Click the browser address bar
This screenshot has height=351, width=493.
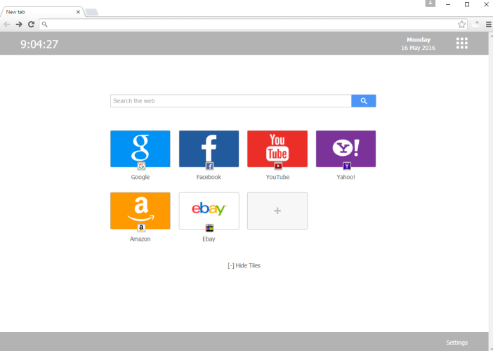pos(253,24)
